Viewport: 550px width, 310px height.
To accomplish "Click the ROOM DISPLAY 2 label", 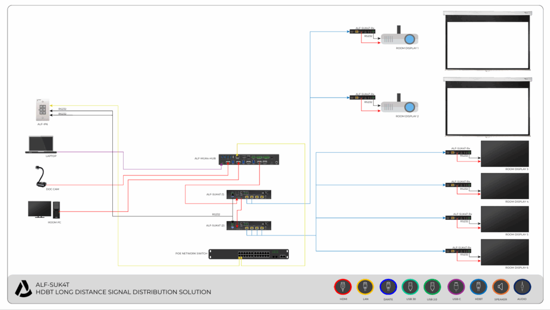I will 407,116.
